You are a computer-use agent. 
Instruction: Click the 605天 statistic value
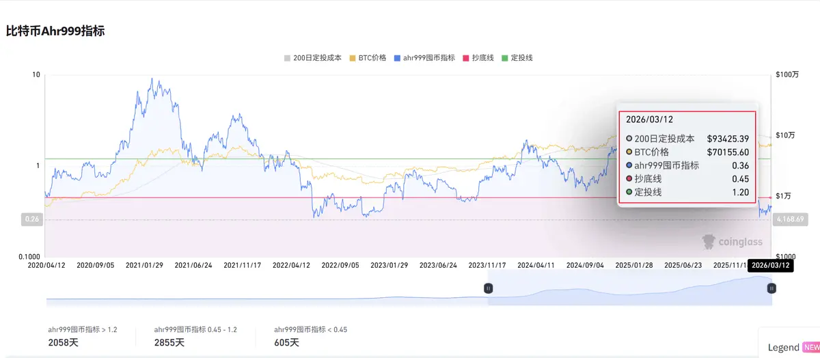286,342
